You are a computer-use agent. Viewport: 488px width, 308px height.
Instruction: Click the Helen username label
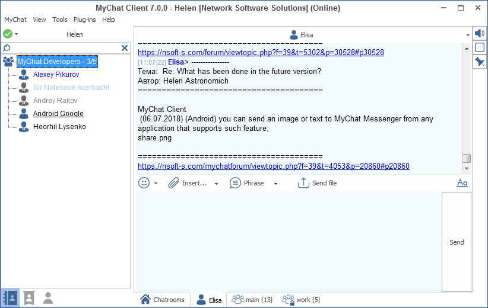(75, 34)
